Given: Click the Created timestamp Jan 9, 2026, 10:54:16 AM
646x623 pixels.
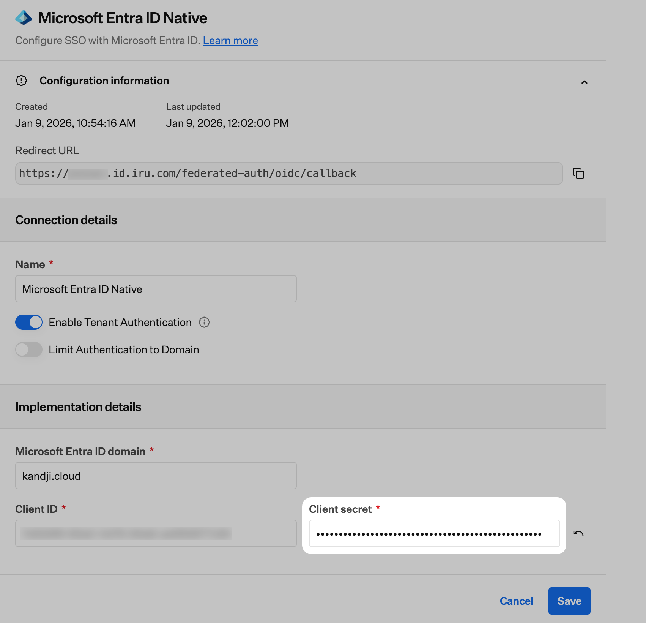Looking at the screenshot, I should pyautogui.click(x=76, y=123).
